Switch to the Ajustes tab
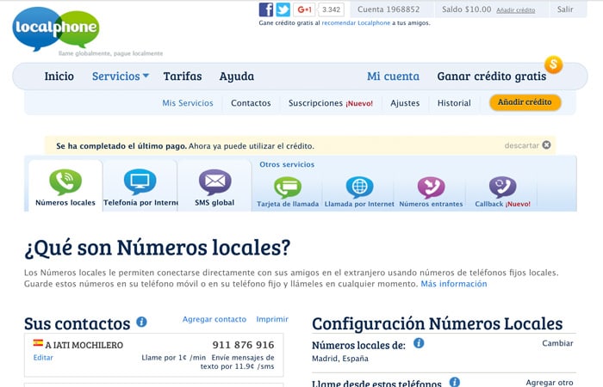 pos(405,103)
